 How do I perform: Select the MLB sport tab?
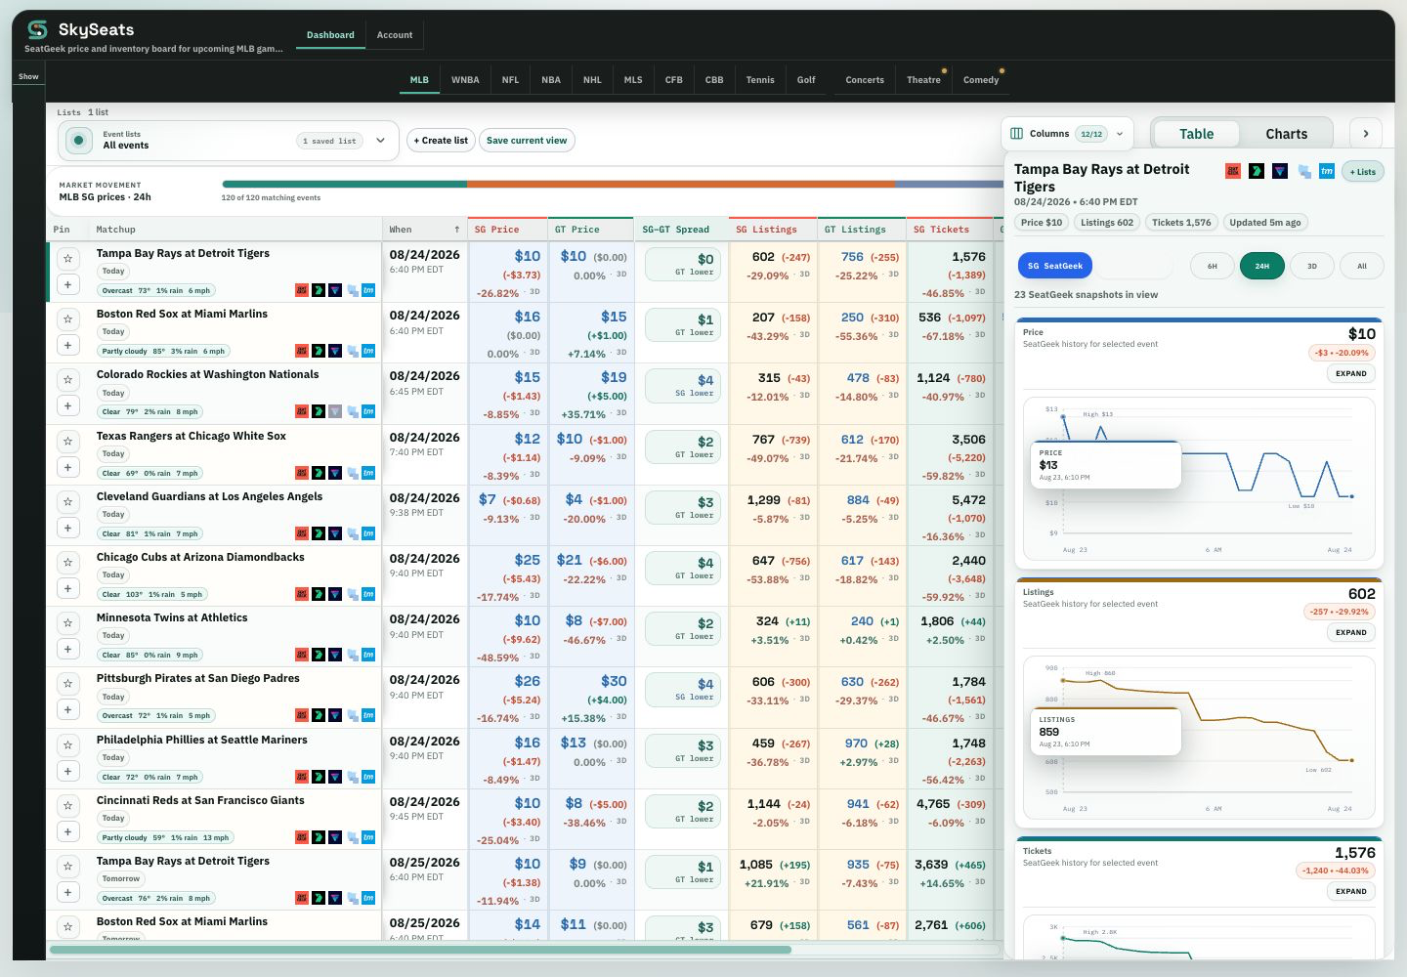click(419, 80)
